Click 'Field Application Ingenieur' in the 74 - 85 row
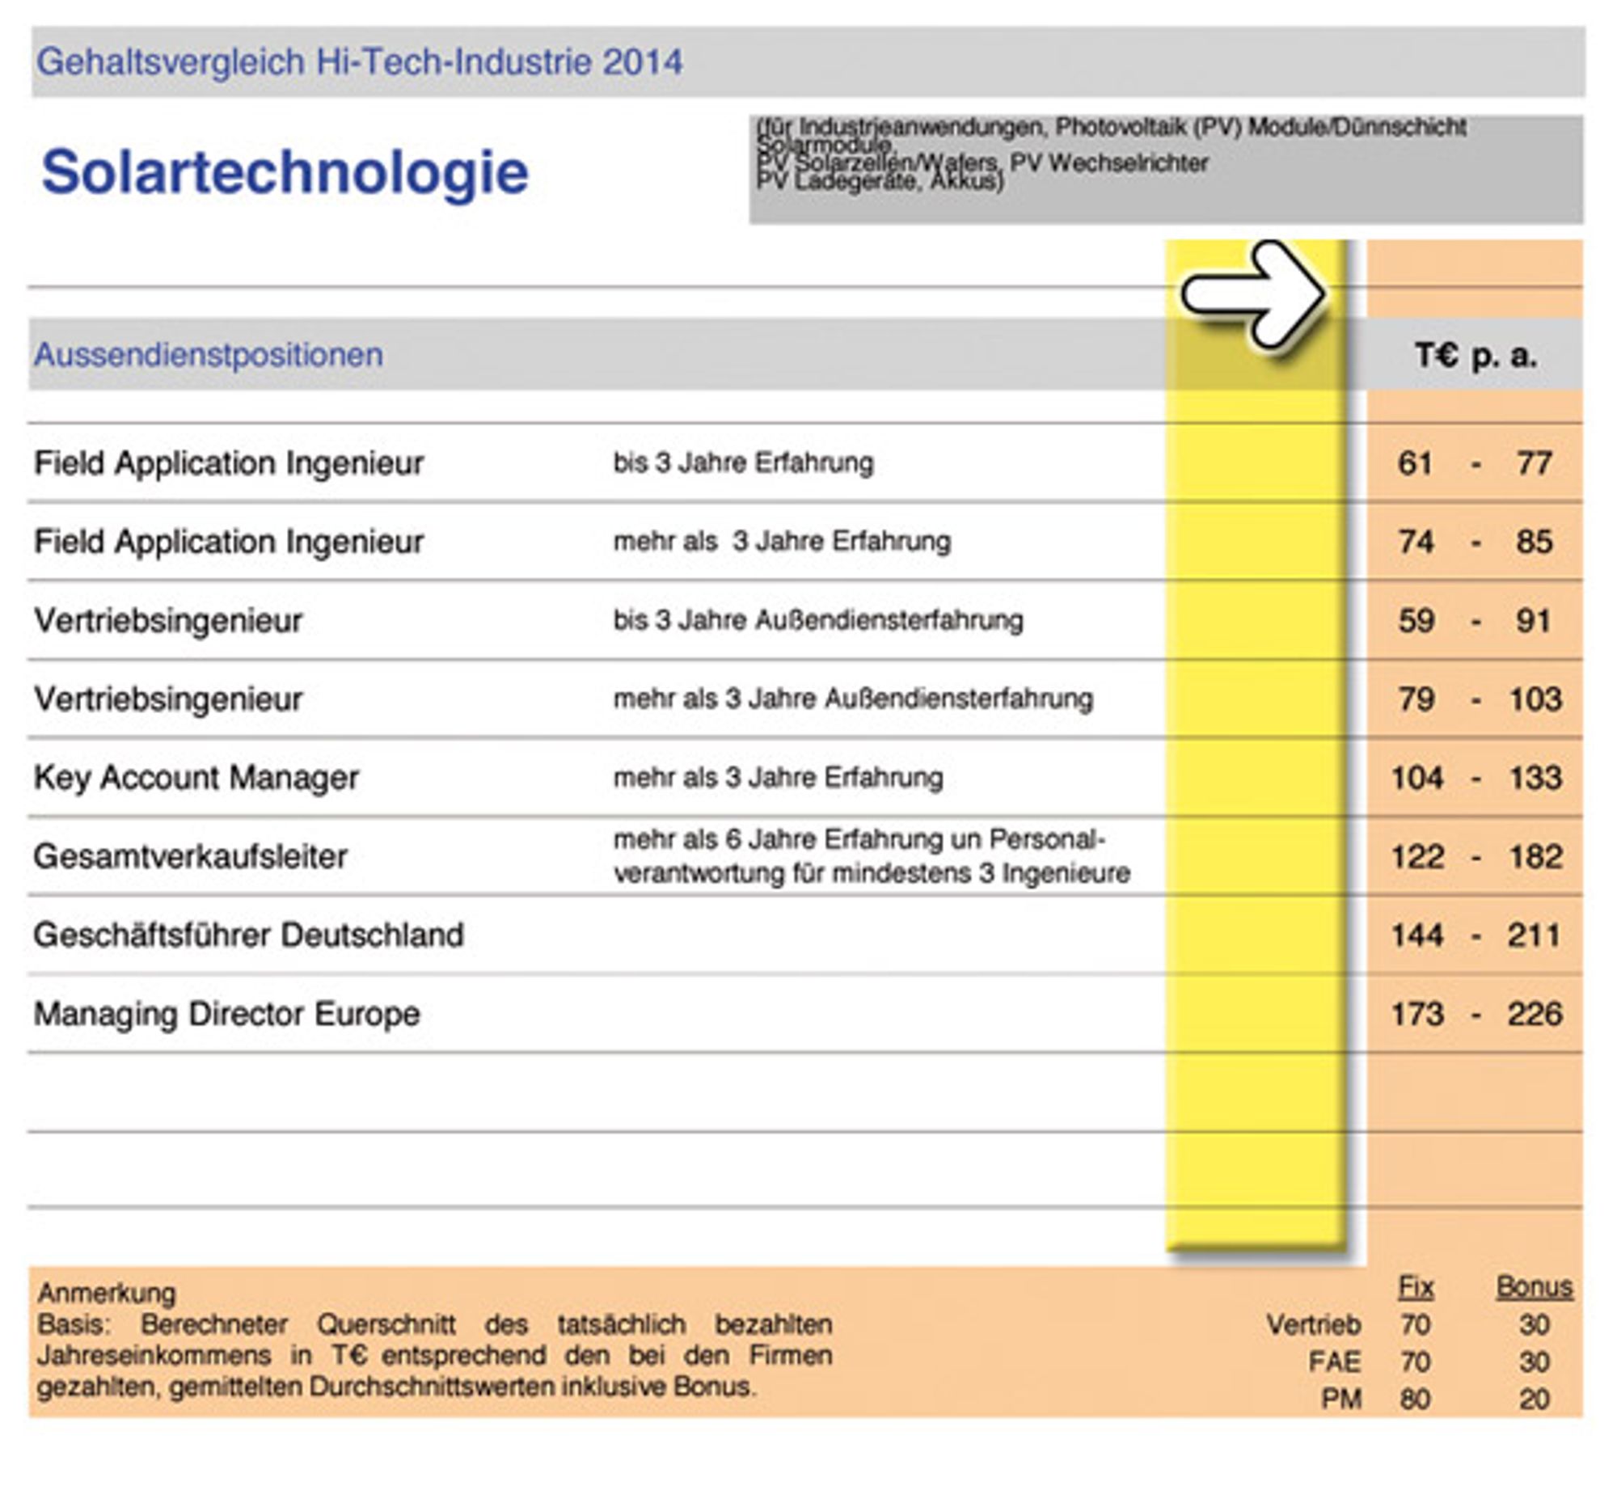This screenshot has height=1503, width=1617. pos(229,542)
